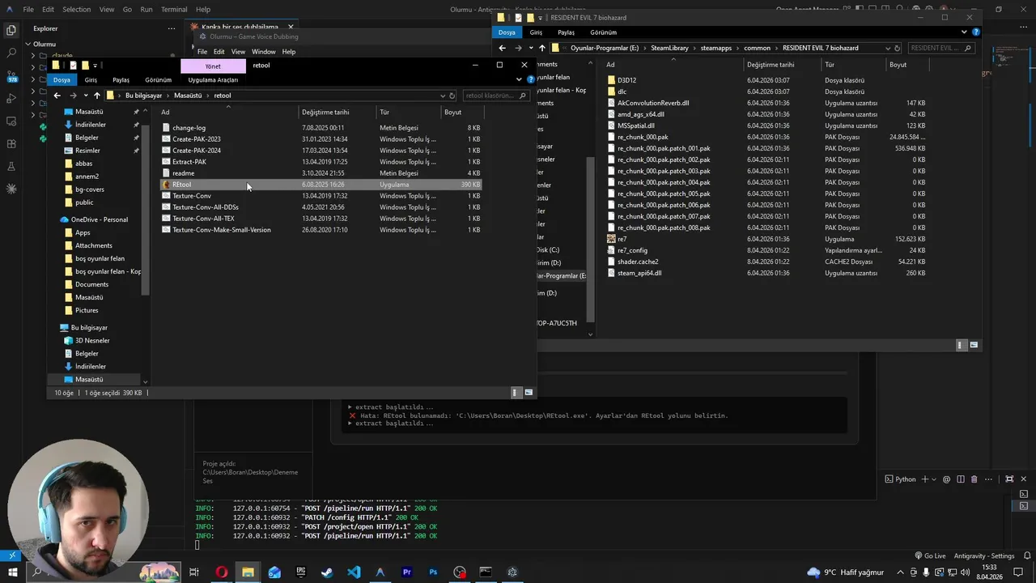This screenshot has height=583, width=1036.
Task: Open recent locations dropdown in RESIDENT EVIL window
Action: pos(531,48)
